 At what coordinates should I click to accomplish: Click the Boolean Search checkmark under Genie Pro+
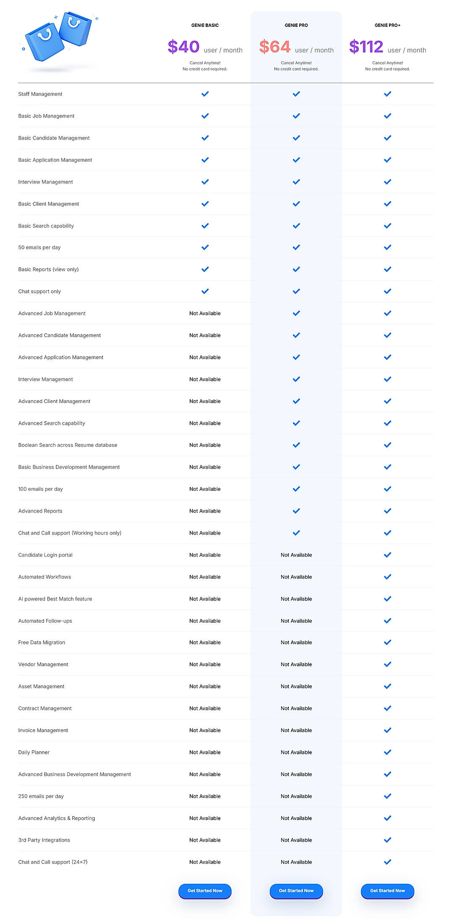pyautogui.click(x=387, y=445)
